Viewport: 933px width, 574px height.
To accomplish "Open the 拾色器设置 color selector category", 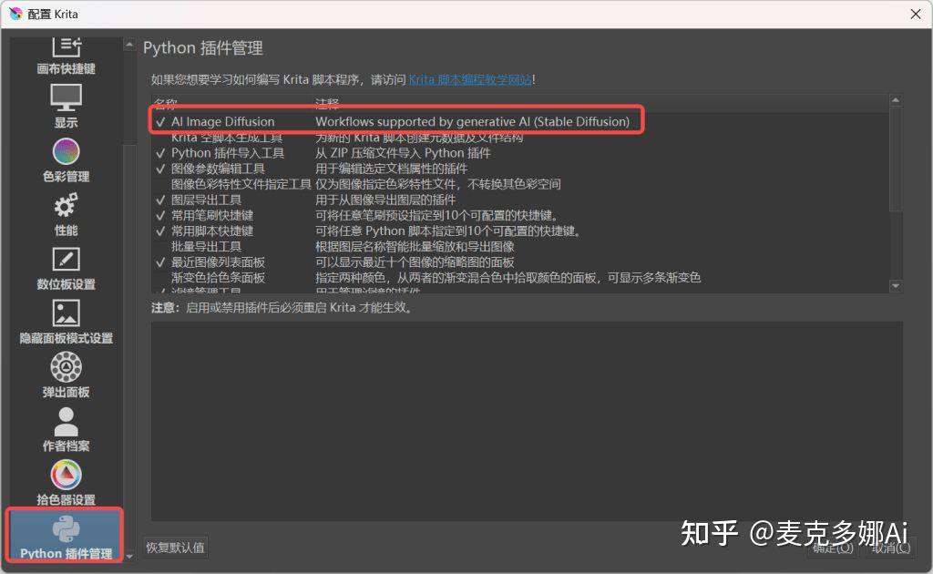I will 66,483.
